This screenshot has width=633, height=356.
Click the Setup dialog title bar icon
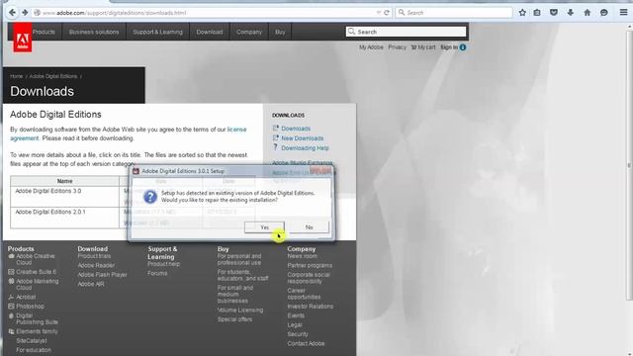(136, 171)
